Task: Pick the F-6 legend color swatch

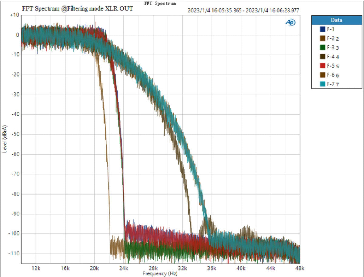Action: coord(322,75)
